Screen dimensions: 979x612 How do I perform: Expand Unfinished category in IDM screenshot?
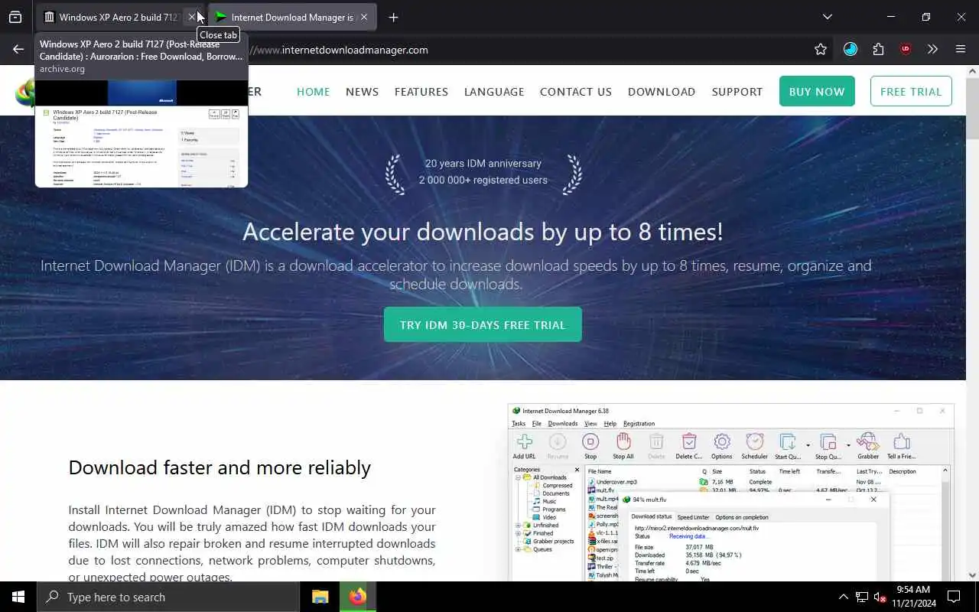[x=518, y=526]
